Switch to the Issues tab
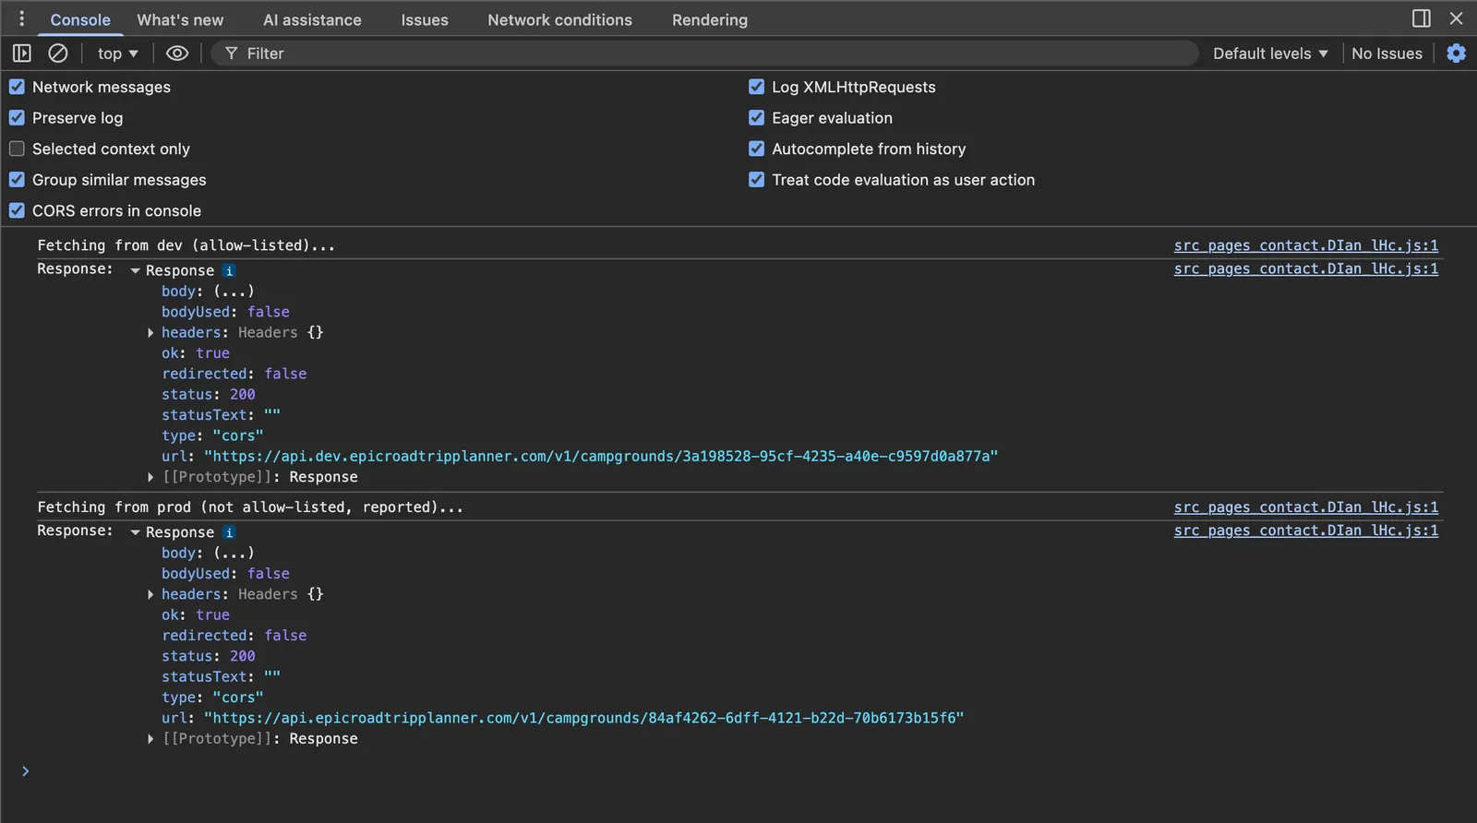This screenshot has height=823, width=1477. (x=425, y=19)
